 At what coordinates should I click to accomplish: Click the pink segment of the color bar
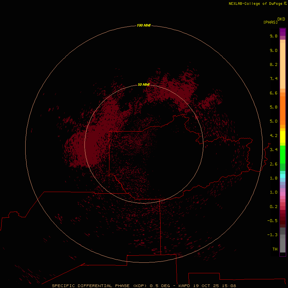click(x=283, y=194)
